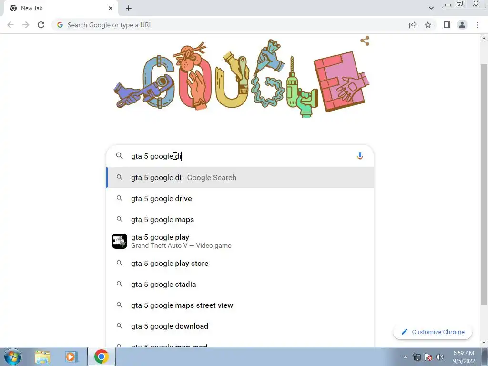
Task: Select 'gta 5 google download' suggestion
Action: 240,326
